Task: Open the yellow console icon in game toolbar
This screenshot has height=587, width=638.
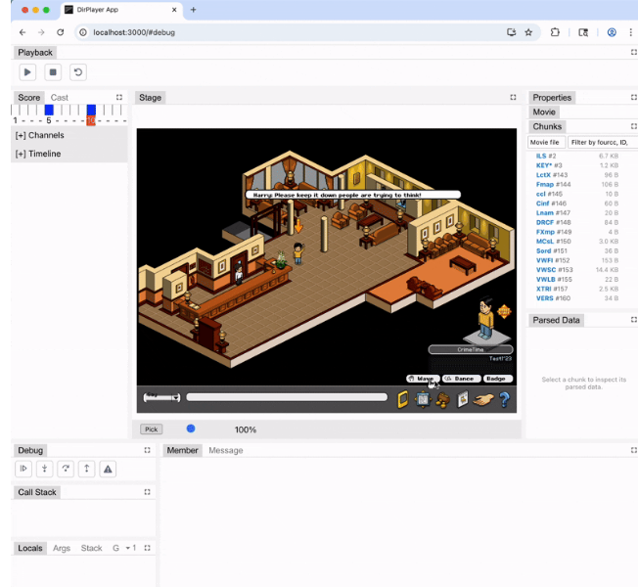Action: (x=402, y=399)
